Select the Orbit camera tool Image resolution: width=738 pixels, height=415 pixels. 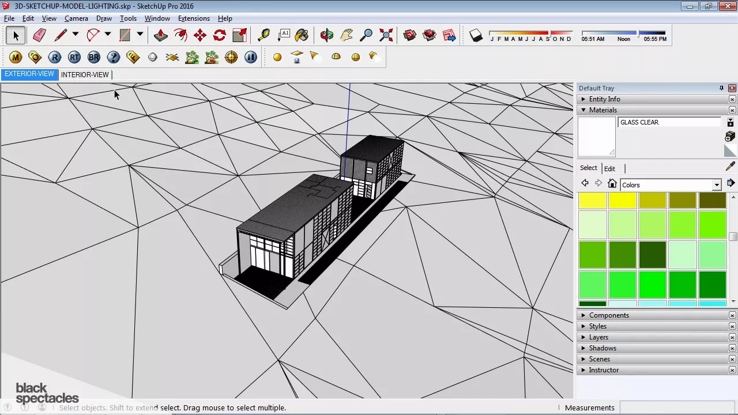coord(326,36)
